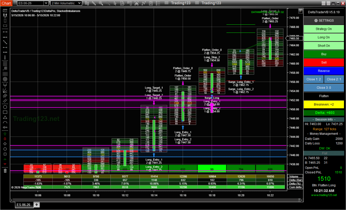
Task: Select the Arc drawing tool
Action: point(5,123)
